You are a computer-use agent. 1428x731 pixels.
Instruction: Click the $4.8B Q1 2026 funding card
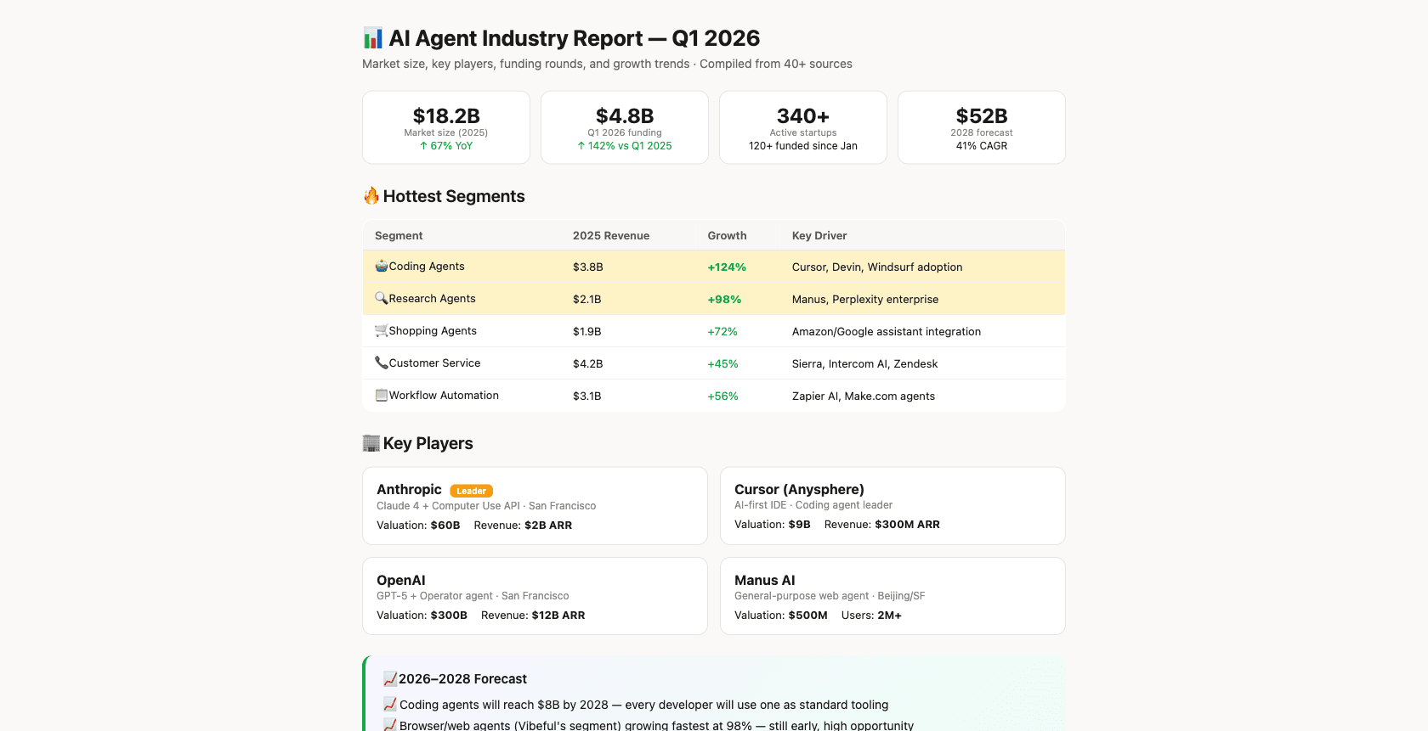pos(625,127)
